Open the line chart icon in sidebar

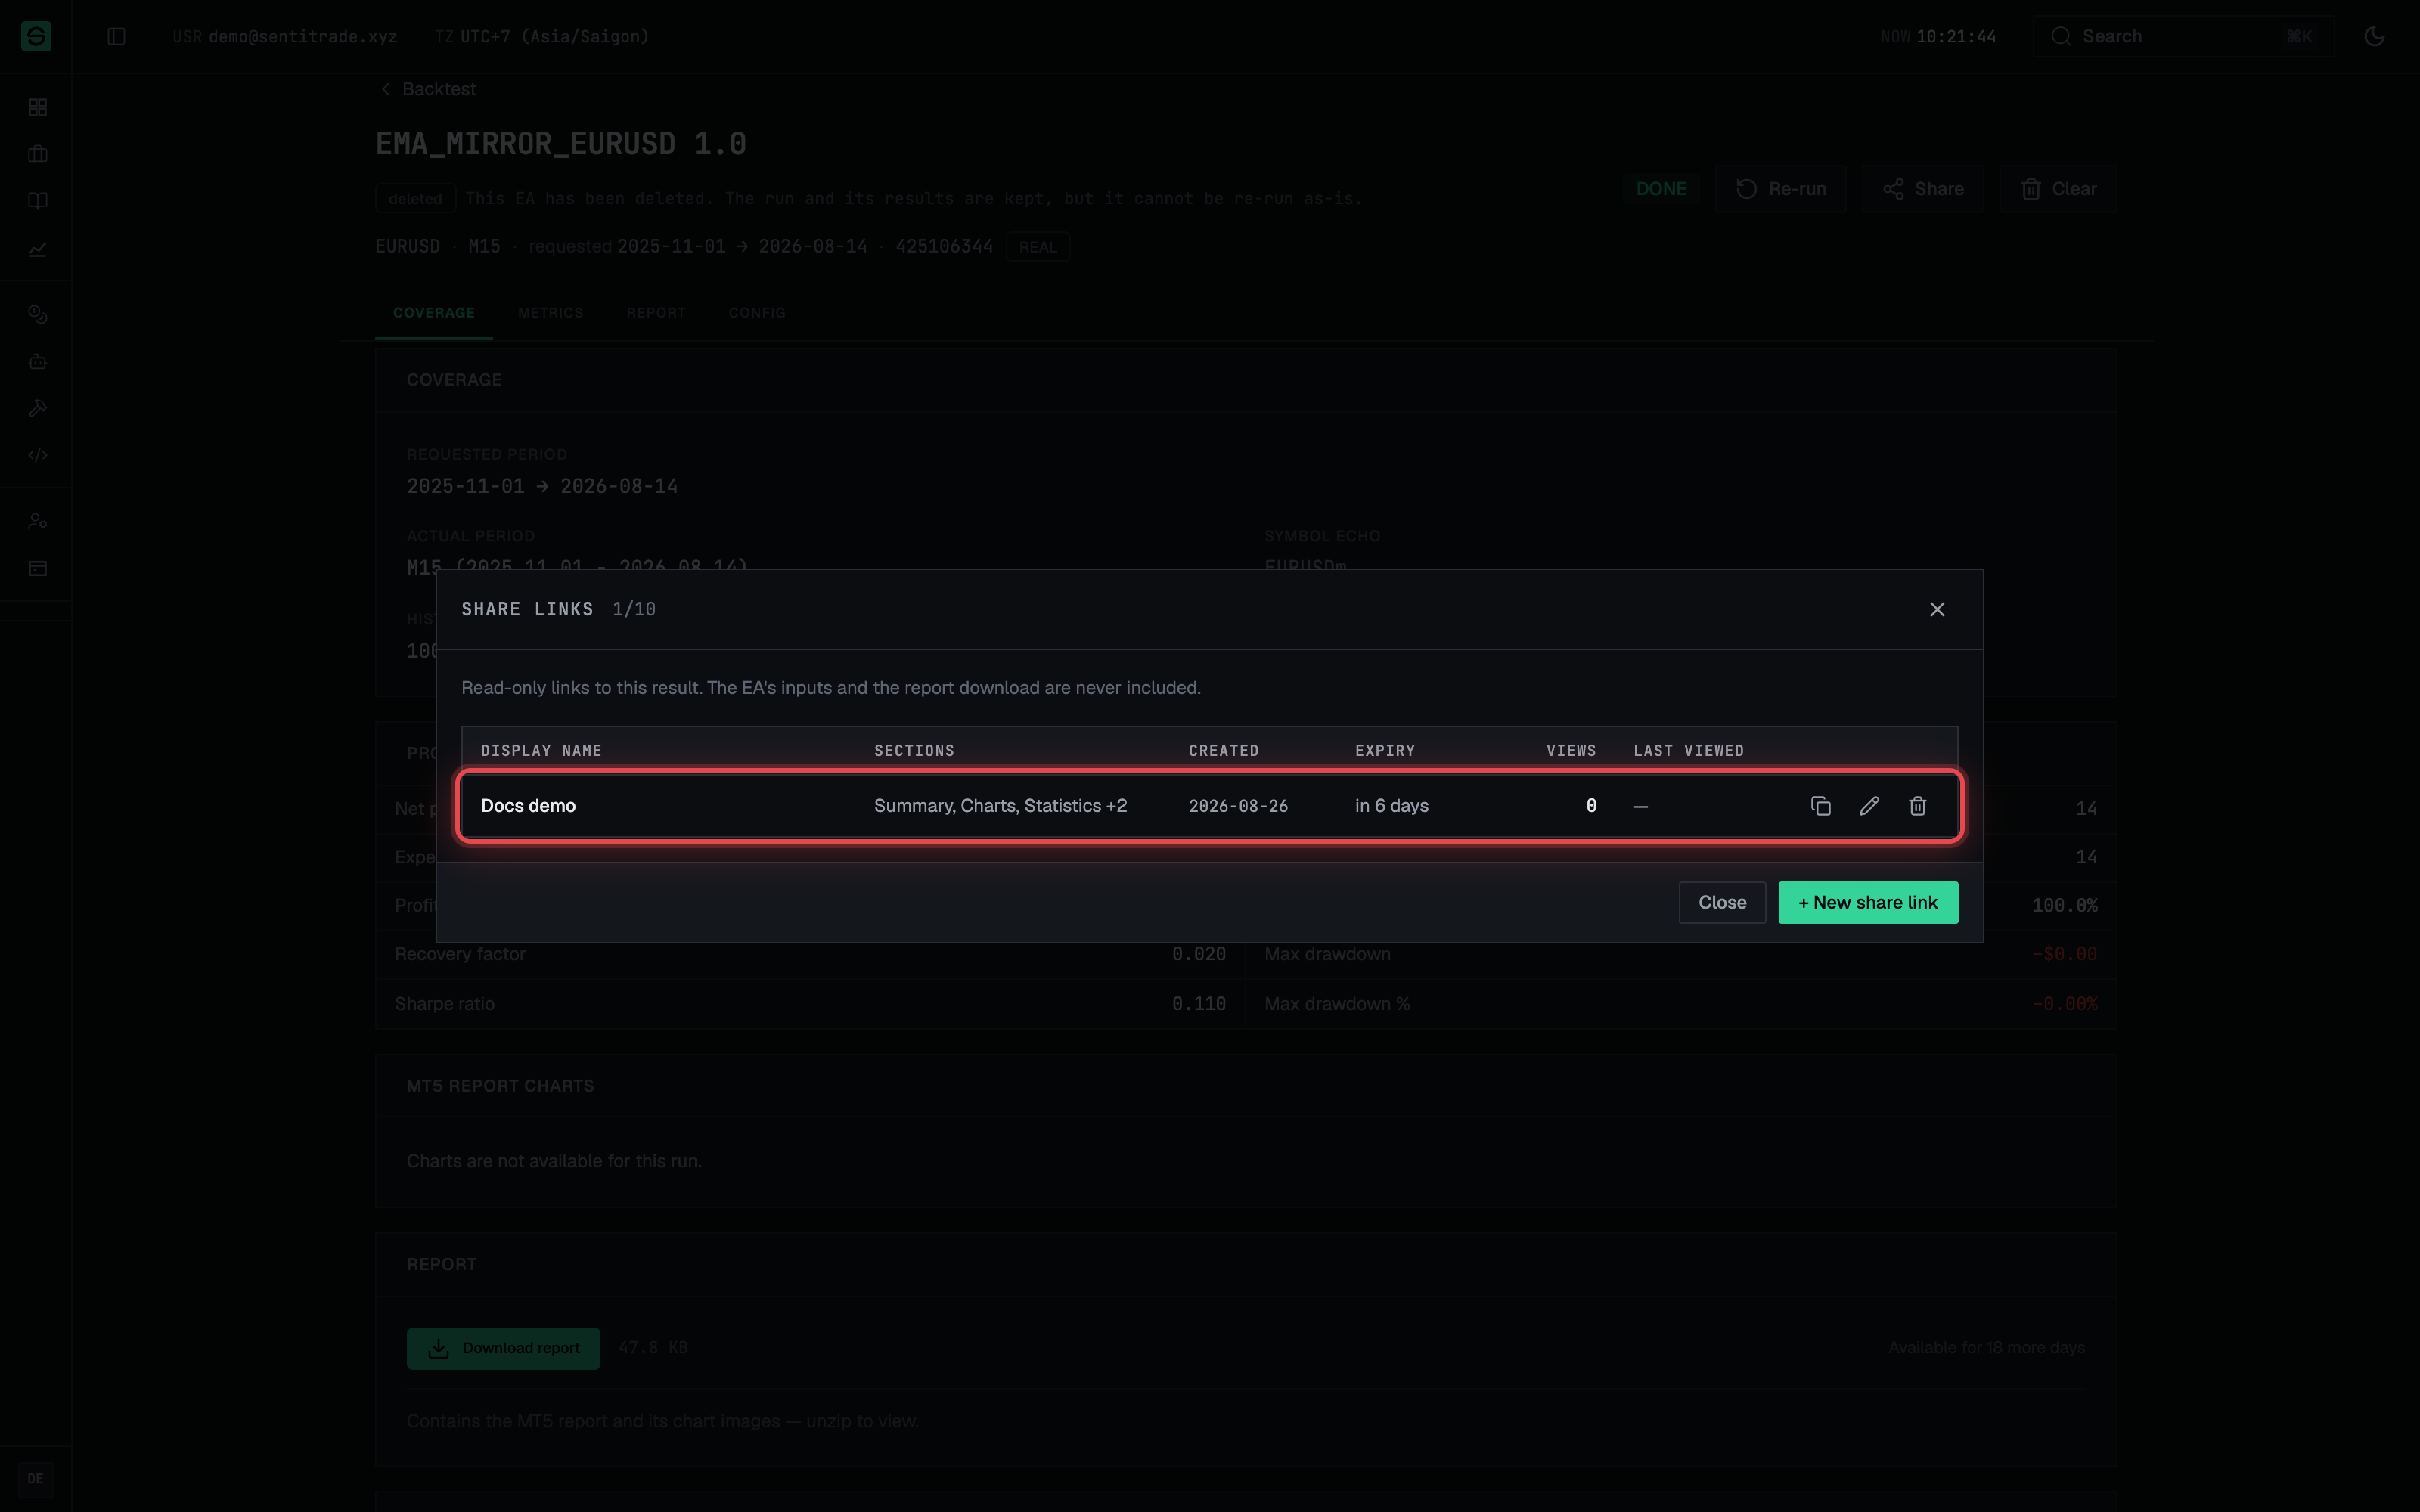tap(37, 249)
